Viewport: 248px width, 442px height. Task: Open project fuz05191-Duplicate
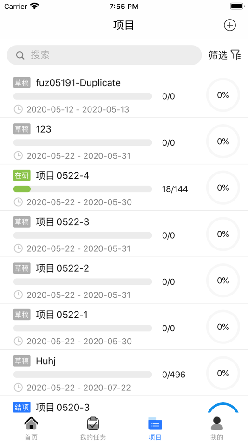coord(124,95)
